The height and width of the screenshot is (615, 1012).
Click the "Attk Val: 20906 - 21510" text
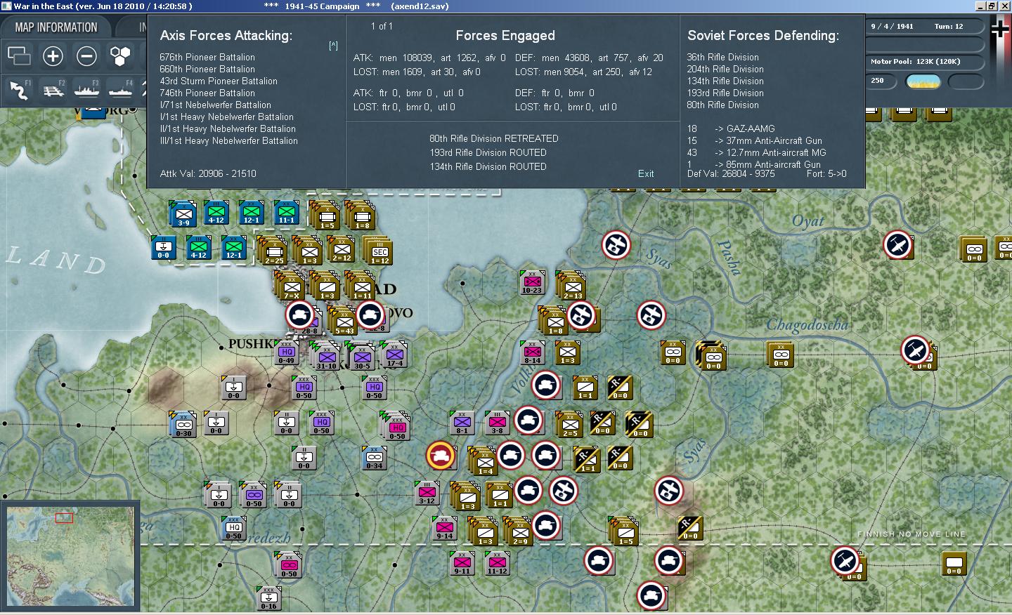click(x=208, y=173)
